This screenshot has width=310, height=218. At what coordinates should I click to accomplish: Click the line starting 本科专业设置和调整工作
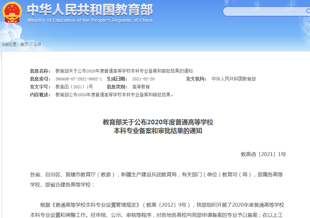[x=156, y=215]
